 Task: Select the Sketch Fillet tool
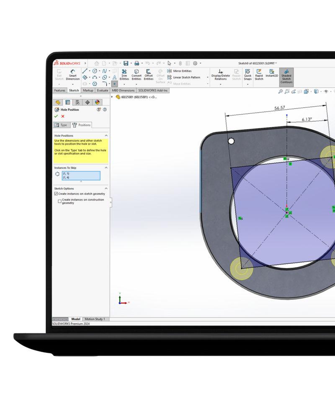[105, 84]
